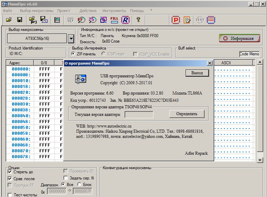The height and width of the screenshot is (197, 267).
Task: Open project using the prj folder icon
Action: point(33,20)
